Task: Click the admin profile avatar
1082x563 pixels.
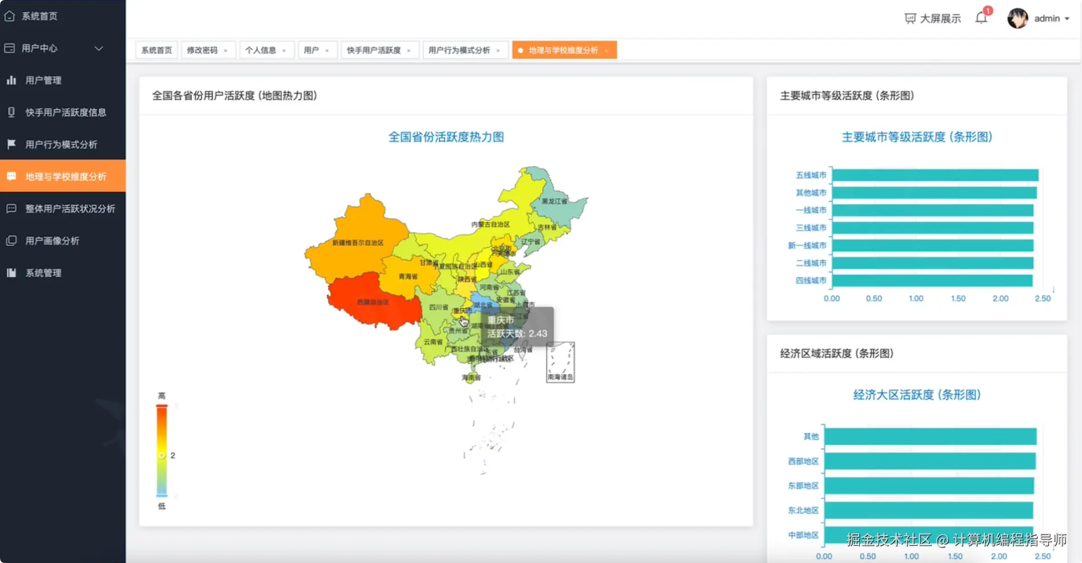Action: [x=1017, y=18]
